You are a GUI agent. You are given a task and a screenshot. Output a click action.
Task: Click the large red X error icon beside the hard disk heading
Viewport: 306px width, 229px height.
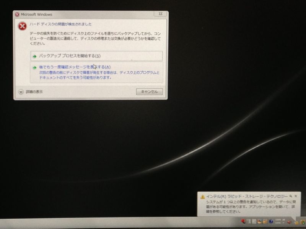23,26
